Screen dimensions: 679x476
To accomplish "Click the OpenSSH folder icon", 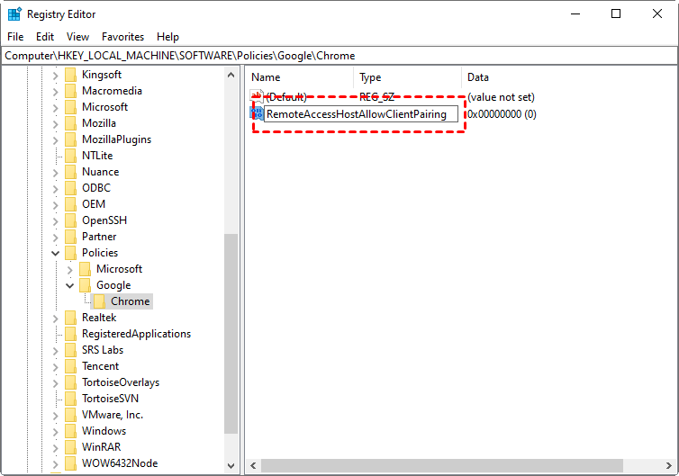I will [x=70, y=220].
